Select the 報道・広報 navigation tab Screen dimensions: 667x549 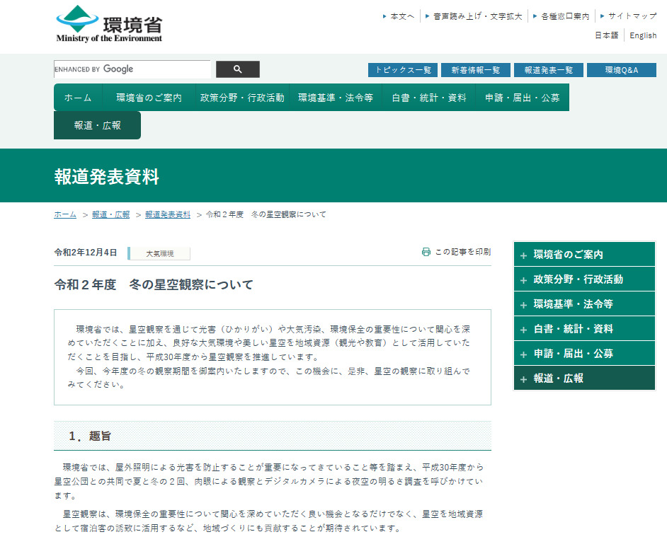[97, 125]
